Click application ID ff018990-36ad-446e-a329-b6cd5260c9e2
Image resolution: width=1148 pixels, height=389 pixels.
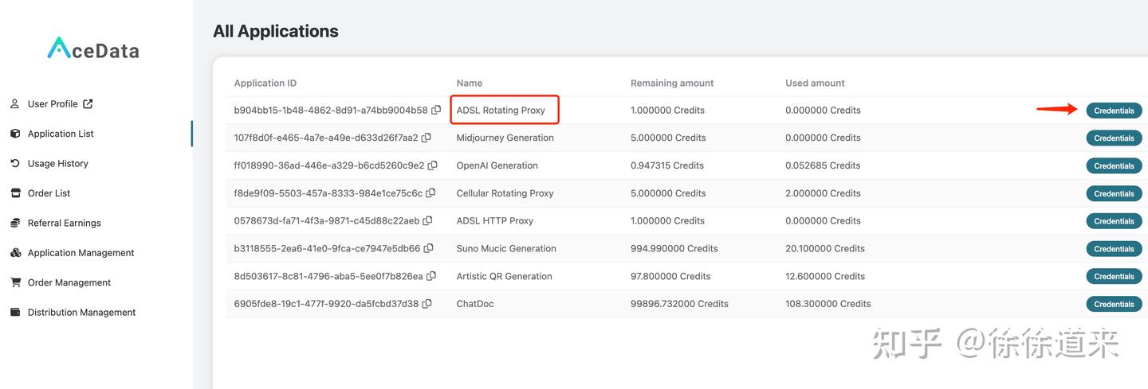(329, 165)
